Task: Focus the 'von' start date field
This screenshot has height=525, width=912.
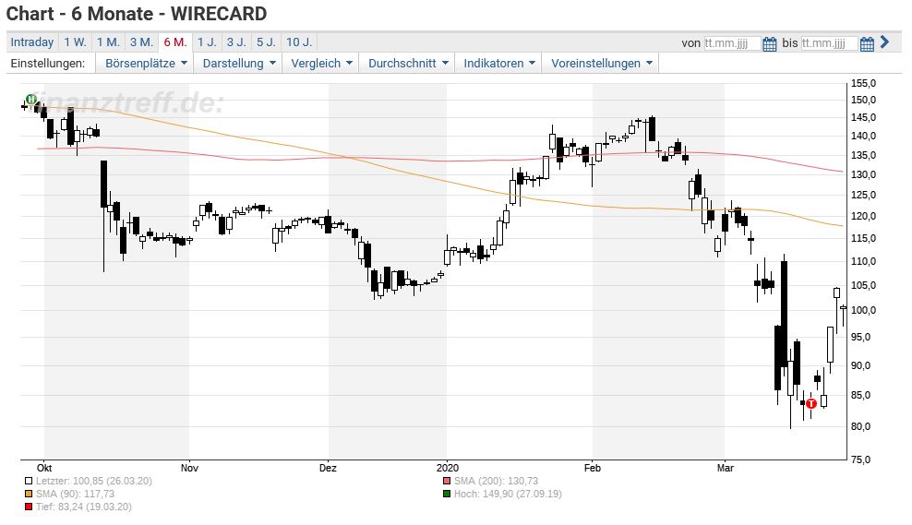Action: pyautogui.click(x=732, y=43)
